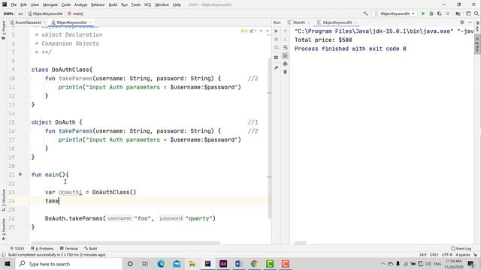Open the Analyze menu

coord(80,4)
